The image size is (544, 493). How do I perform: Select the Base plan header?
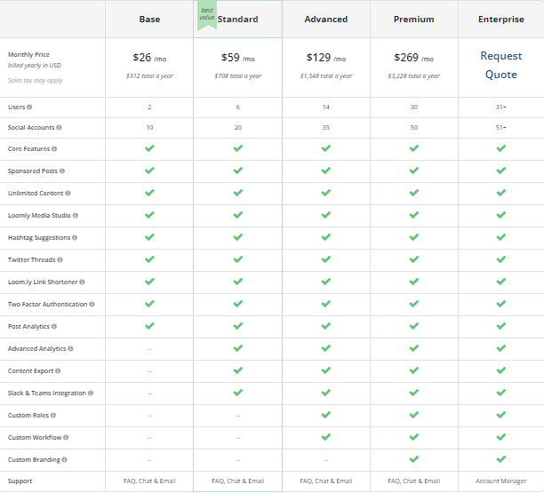(x=149, y=20)
